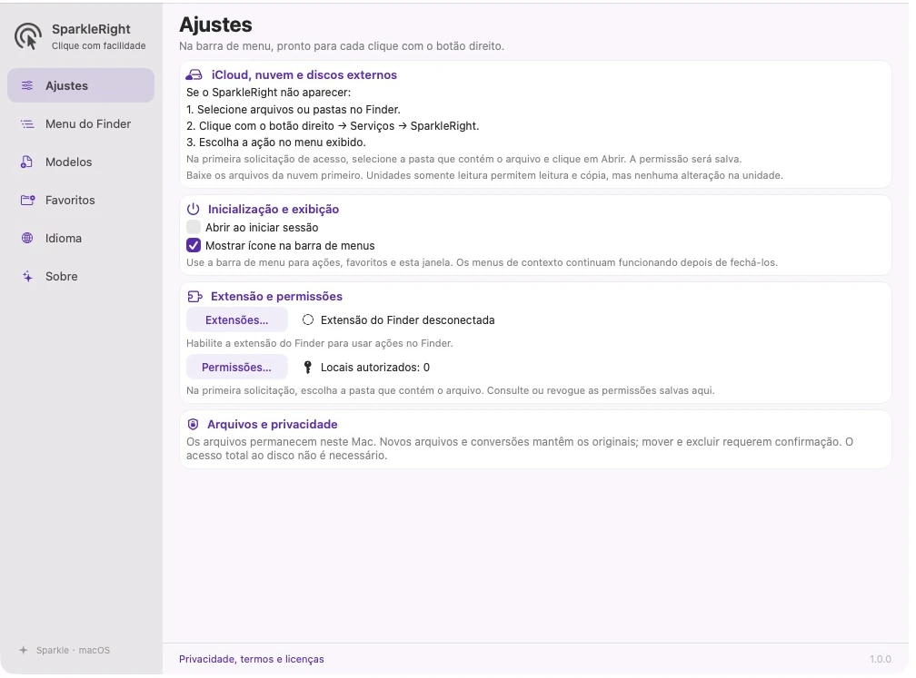The width and height of the screenshot is (916, 678).
Task: Click the Permissões... button
Action: pyautogui.click(x=236, y=367)
